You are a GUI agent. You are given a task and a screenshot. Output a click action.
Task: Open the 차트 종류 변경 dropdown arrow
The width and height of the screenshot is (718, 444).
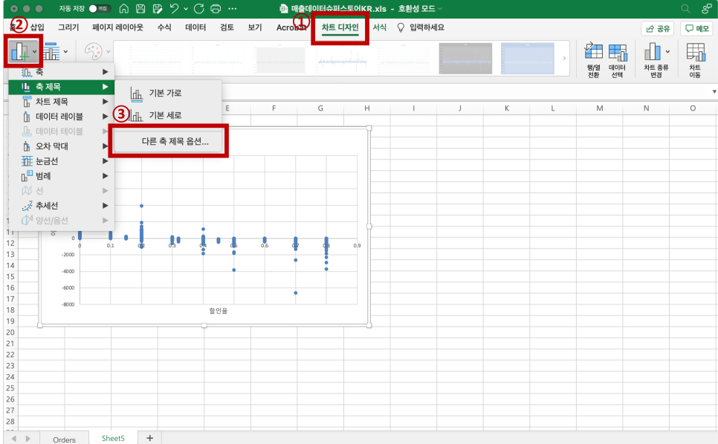667,51
